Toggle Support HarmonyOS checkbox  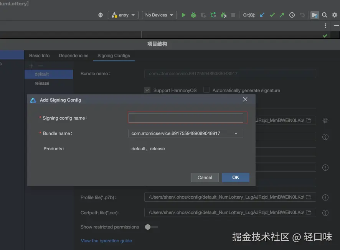click(x=147, y=90)
